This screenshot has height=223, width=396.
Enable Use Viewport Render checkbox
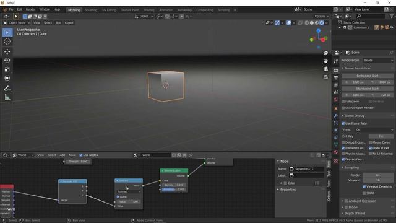click(343, 108)
